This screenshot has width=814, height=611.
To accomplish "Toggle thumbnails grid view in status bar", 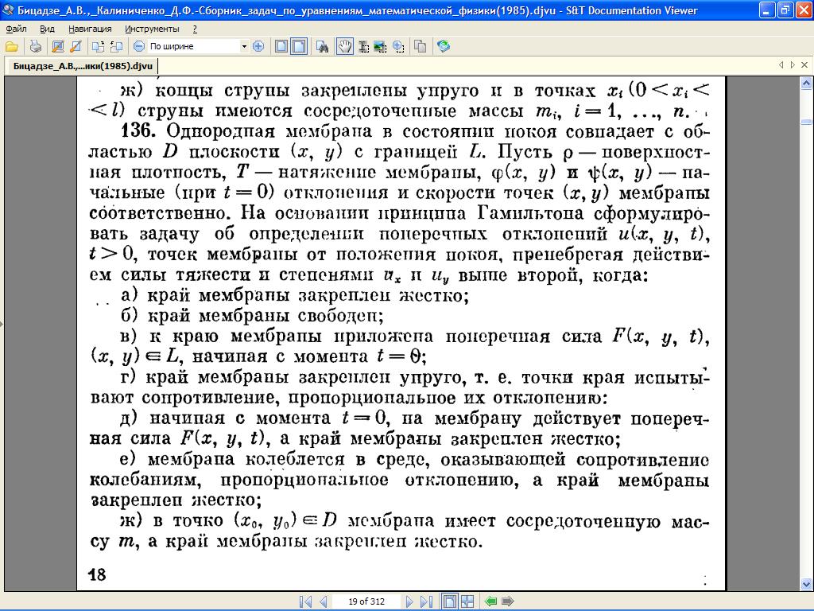I will (467, 601).
